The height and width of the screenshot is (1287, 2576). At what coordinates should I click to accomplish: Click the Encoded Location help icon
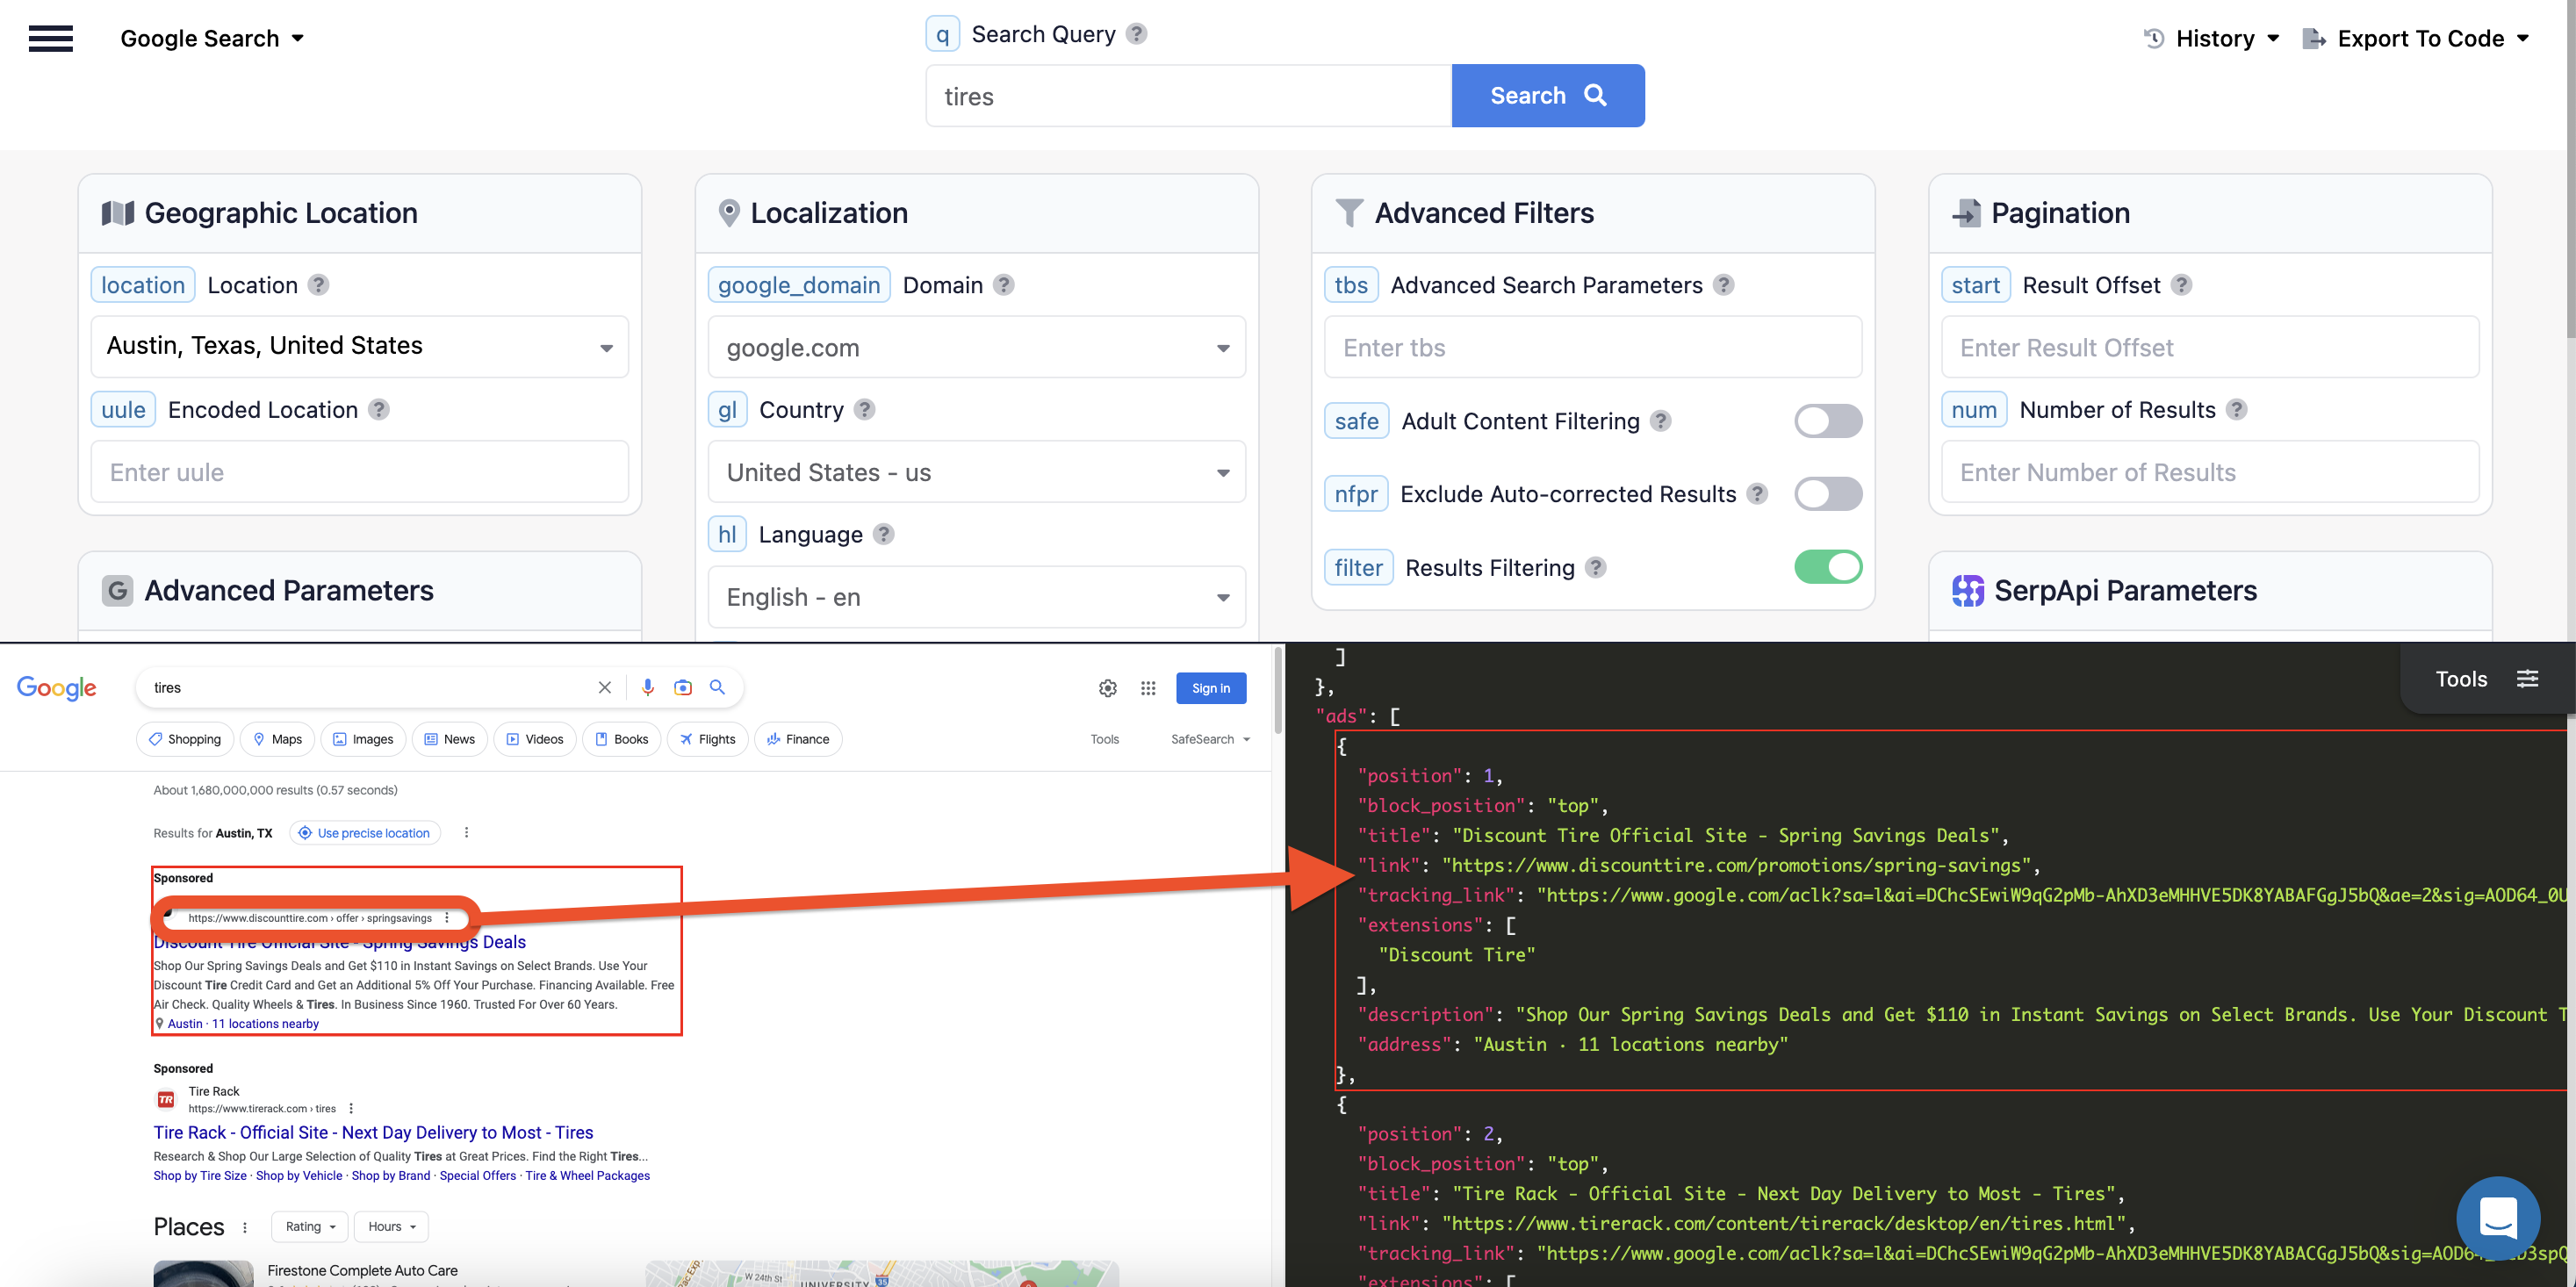[x=379, y=409]
